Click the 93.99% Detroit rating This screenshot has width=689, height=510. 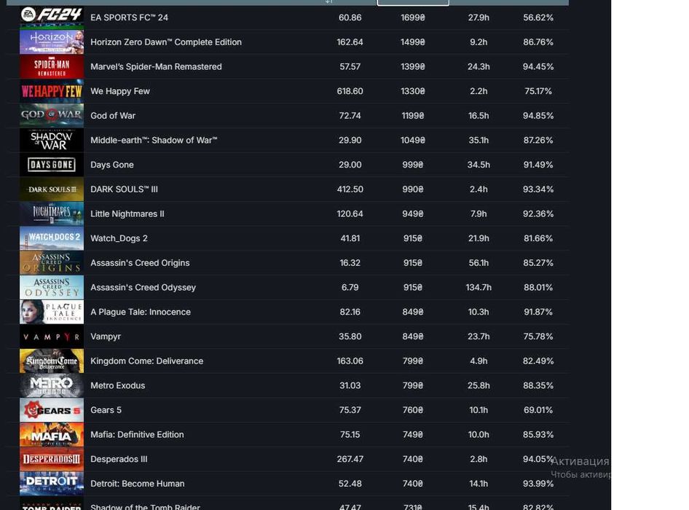[x=538, y=484]
